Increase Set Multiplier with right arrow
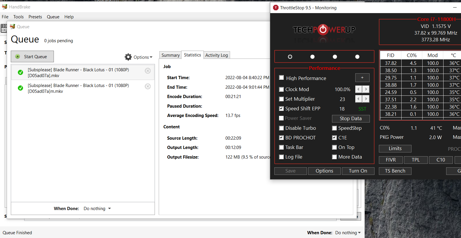The image size is (461, 238). point(366,99)
